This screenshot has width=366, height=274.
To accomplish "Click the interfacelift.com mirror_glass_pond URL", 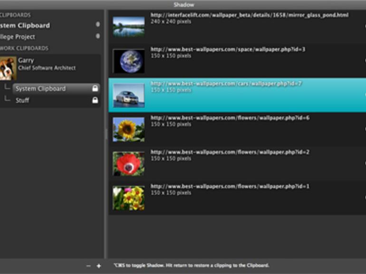I will coord(250,15).
